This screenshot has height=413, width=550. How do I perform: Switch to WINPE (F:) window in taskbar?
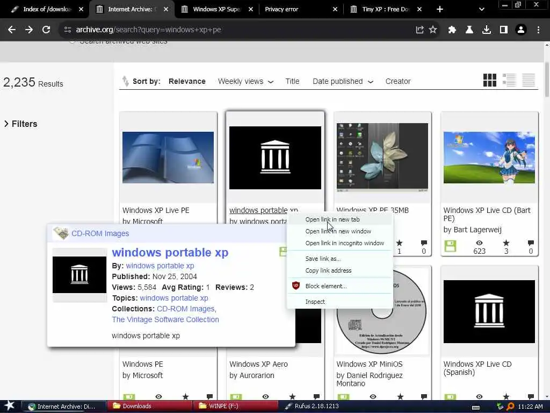[235, 407]
